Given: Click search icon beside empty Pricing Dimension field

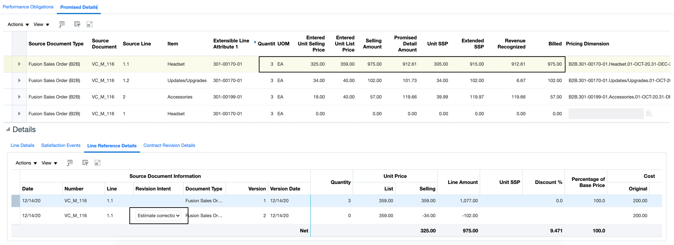Looking at the screenshot, I should click(649, 114).
